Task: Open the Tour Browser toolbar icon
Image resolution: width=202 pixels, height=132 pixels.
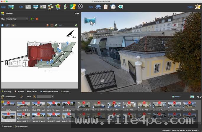Action: 50,7
